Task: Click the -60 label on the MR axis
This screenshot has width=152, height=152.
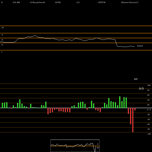Action: coord(148,124)
